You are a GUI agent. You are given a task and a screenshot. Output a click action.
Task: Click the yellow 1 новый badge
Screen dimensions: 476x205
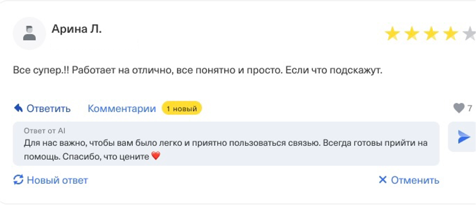pyautogui.click(x=182, y=109)
